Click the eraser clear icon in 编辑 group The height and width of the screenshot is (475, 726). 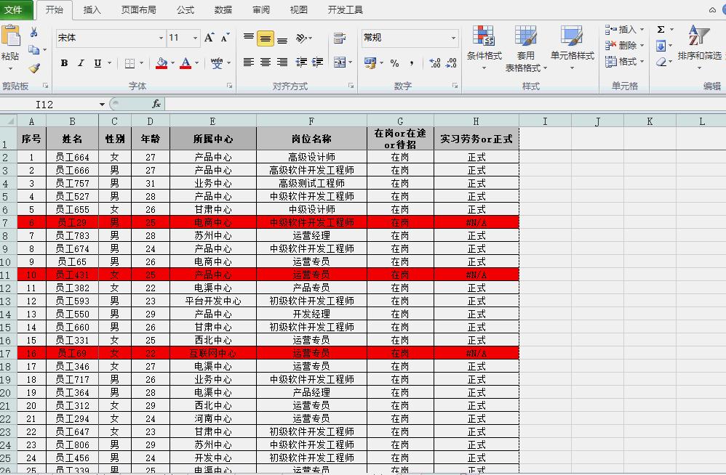pos(661,62)
